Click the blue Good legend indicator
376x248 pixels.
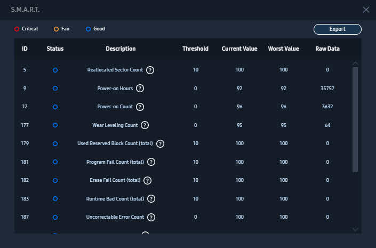point(89,29)
